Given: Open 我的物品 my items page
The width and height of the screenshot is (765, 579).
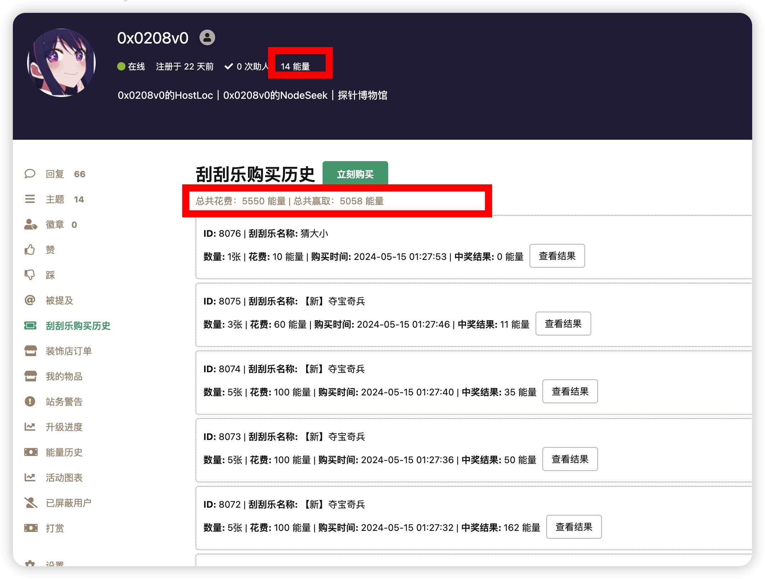Looking at the screenshot, I should pyautogui.click(x=64, y=376).
